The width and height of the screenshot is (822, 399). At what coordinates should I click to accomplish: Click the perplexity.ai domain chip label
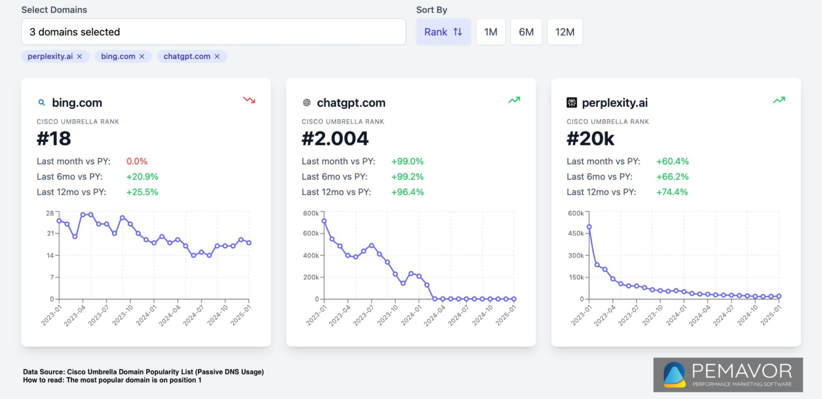pos(50,57)
